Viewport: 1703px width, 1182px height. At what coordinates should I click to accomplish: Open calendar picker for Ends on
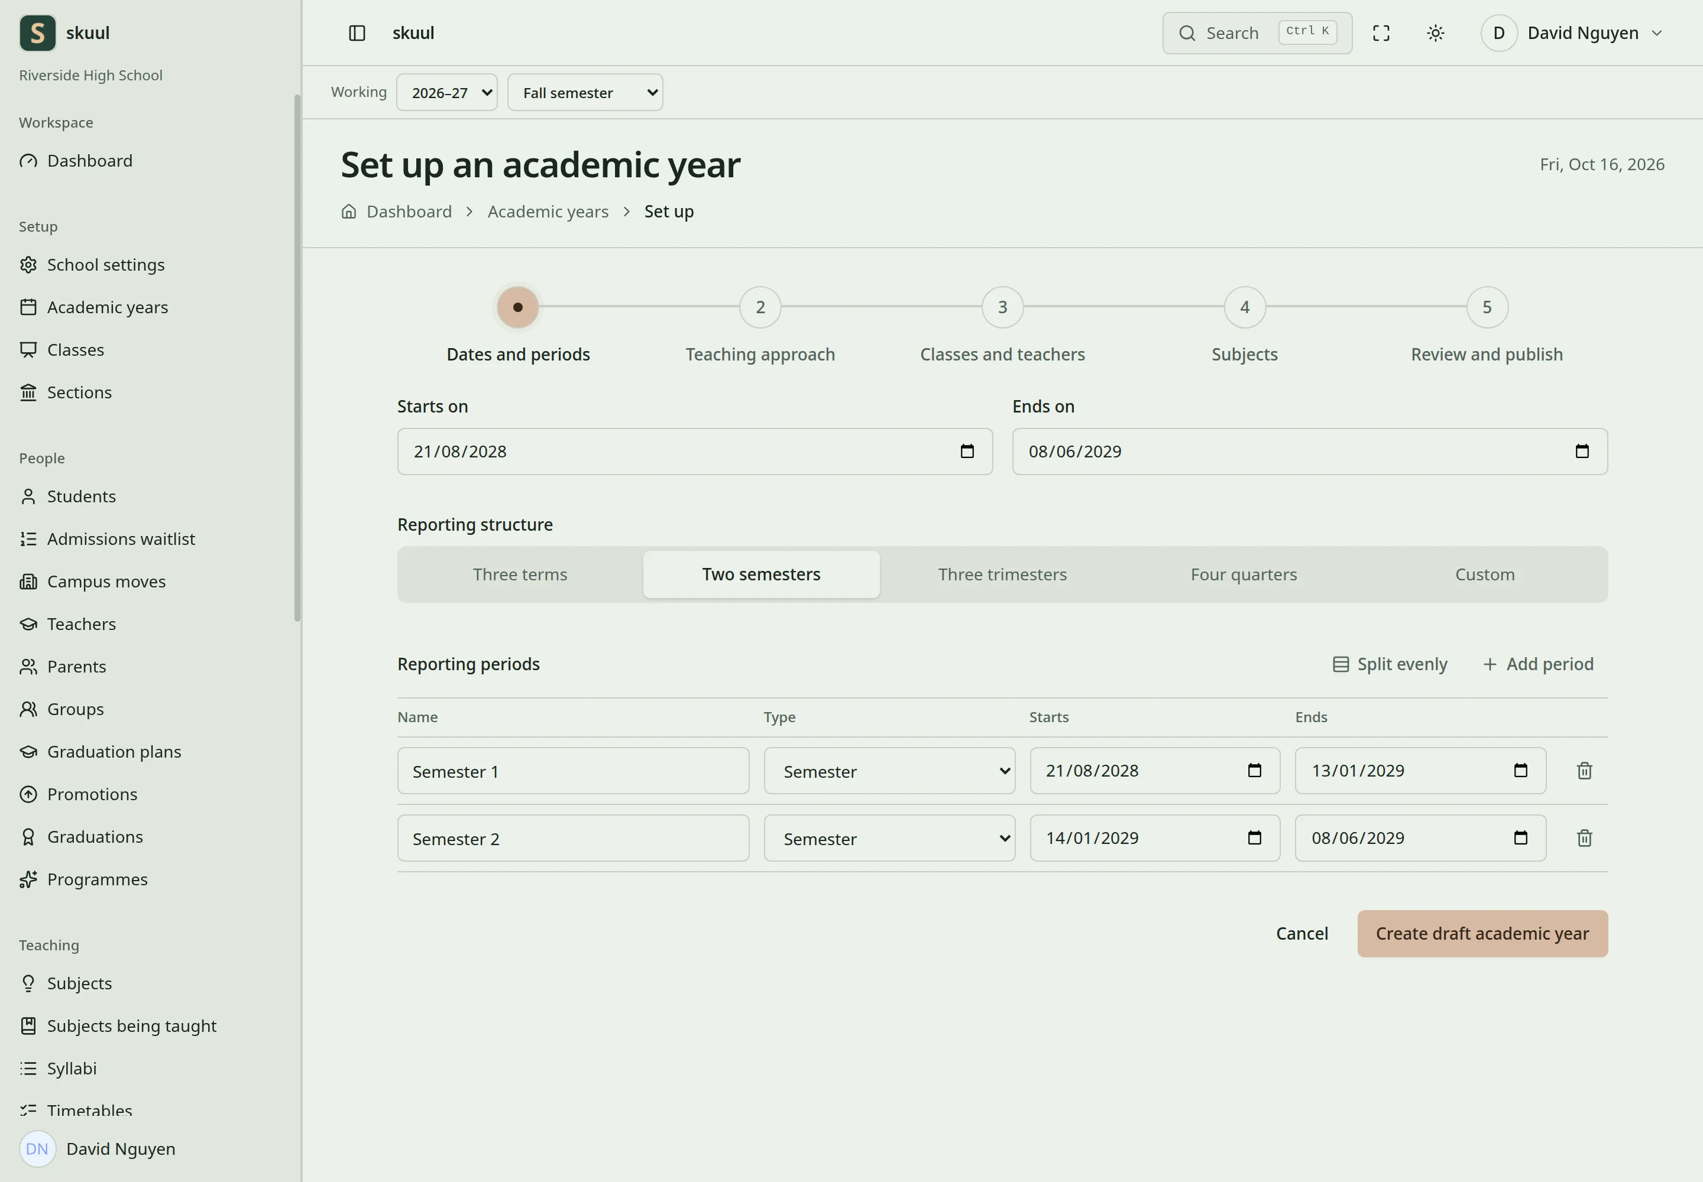click(1582, 452)
